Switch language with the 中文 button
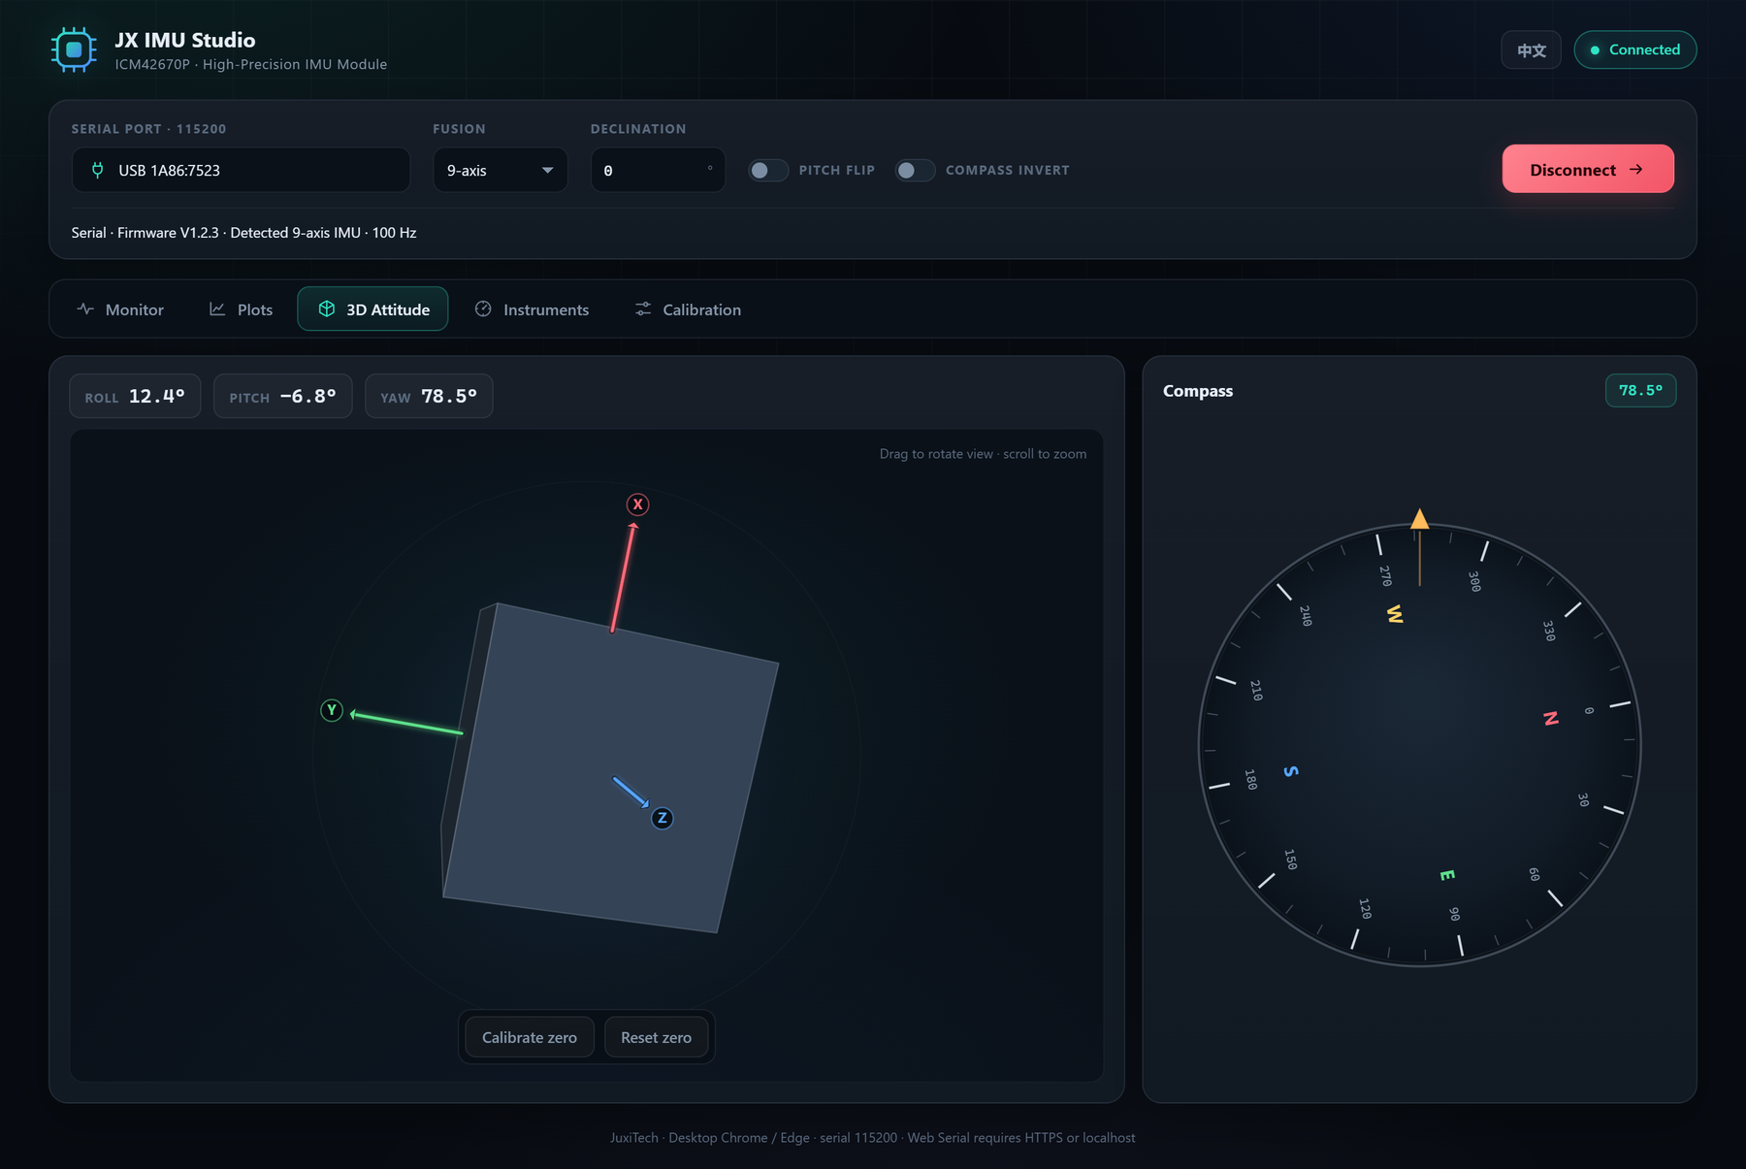 point(1532,49)
